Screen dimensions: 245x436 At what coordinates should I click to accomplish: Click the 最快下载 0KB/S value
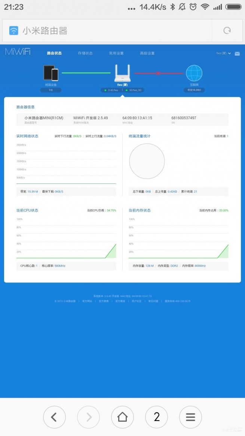click(59, 191)
